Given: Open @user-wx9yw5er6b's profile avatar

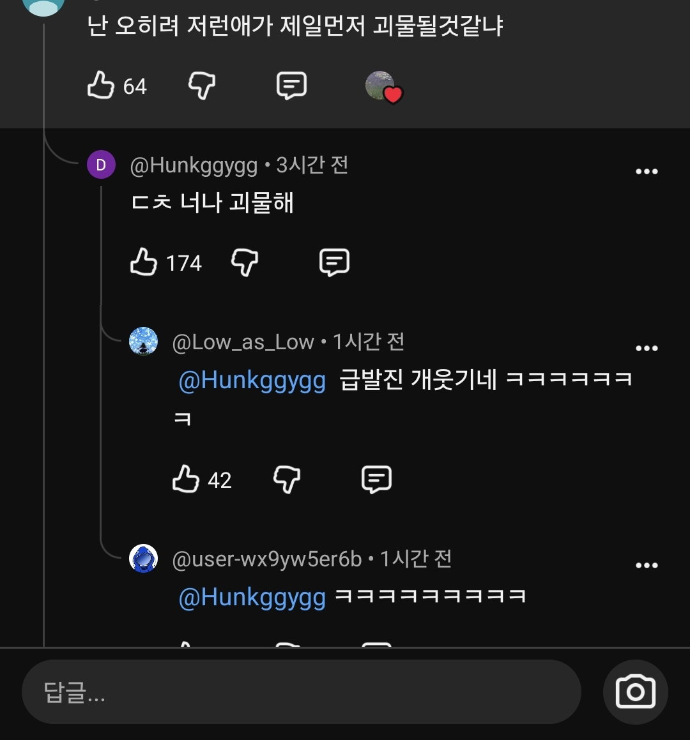Looking at the screenshot, I should [143, 558].
